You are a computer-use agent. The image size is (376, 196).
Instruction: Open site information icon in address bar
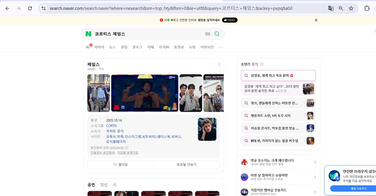[x=43, y=8]
